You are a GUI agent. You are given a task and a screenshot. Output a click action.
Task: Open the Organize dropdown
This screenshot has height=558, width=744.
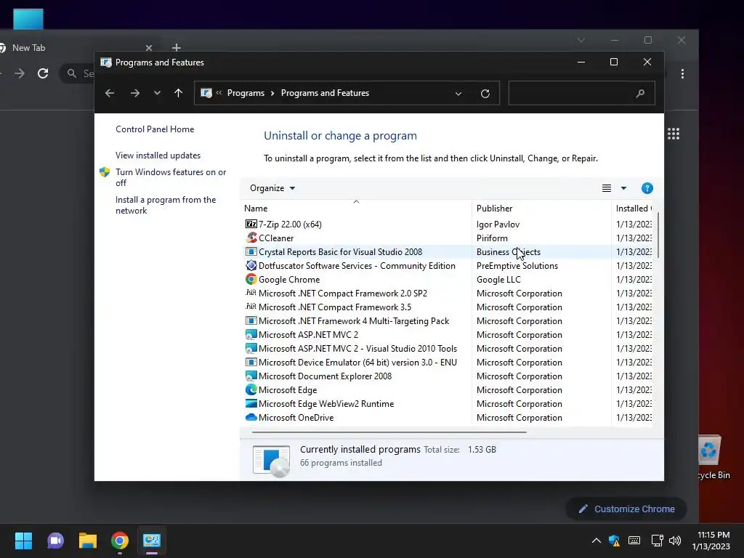coord(272,188)
